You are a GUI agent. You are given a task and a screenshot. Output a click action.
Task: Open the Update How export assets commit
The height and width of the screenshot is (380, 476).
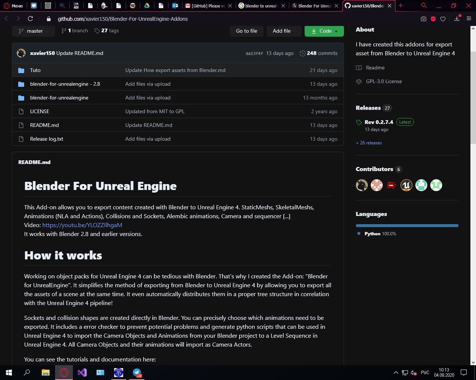[x=175, y=70]
